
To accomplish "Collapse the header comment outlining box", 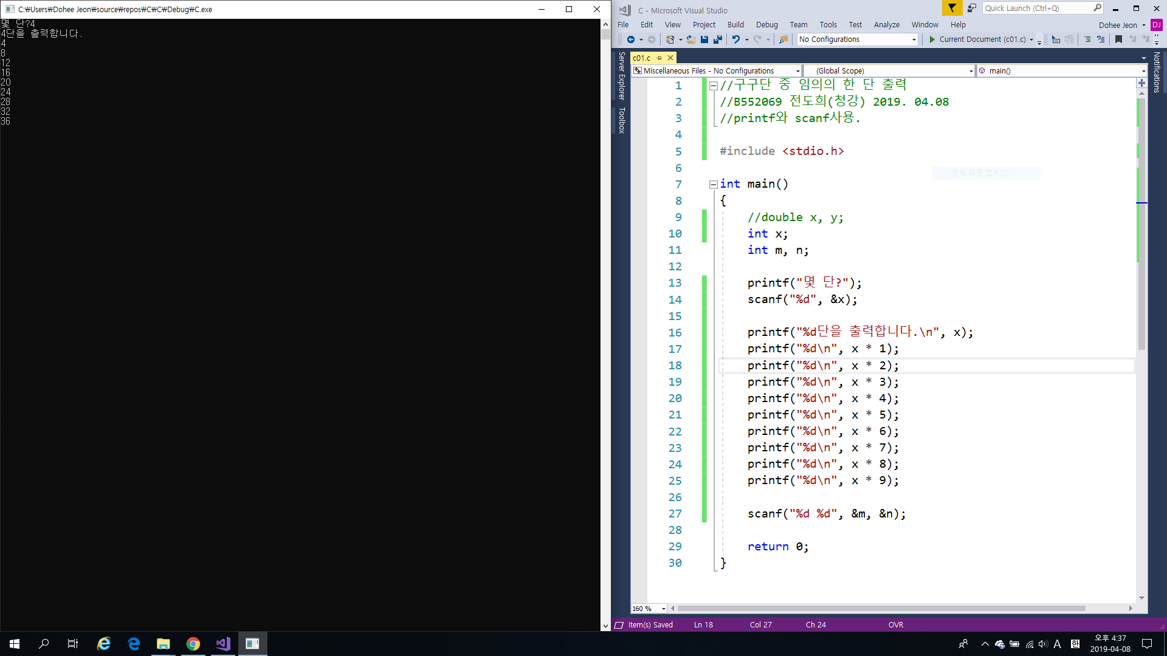I will [714, 86].
